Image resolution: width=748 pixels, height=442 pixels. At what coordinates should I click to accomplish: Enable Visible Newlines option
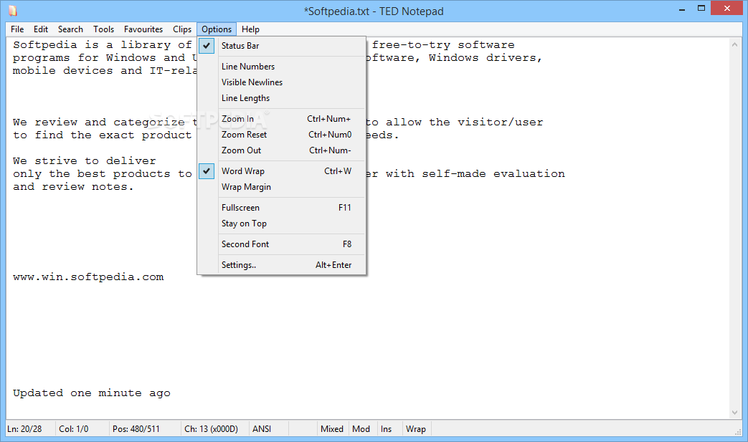click(281, 82)
